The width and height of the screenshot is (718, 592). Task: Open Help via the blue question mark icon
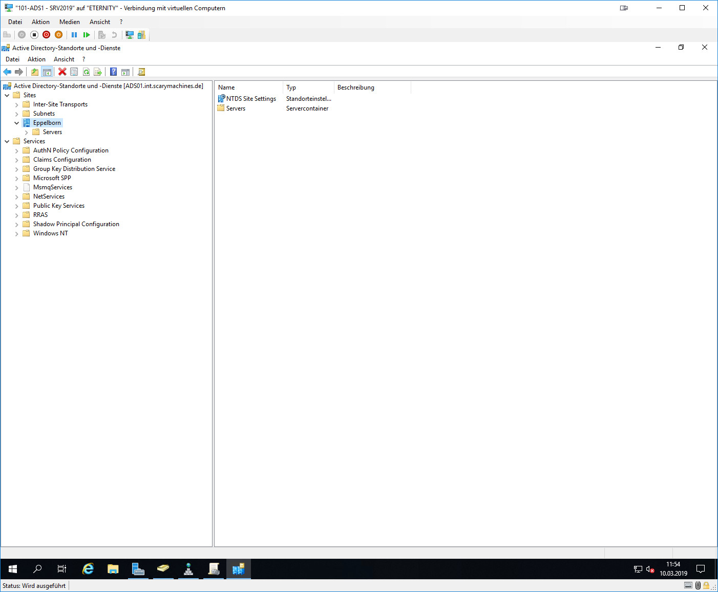pos(113,72)
